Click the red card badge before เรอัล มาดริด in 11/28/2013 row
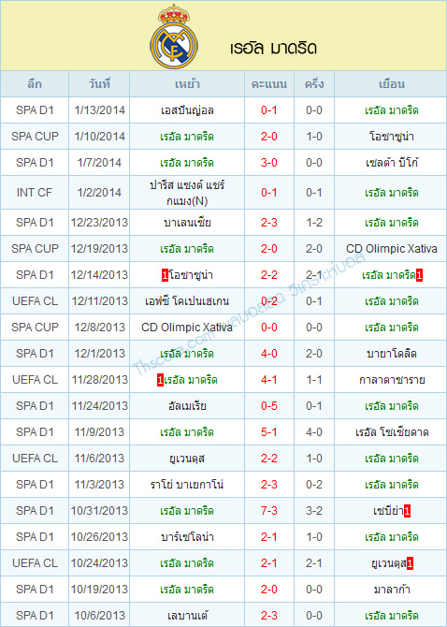Image resolution: width=447 pixels, height=627 pixels. tap(160, 380)
